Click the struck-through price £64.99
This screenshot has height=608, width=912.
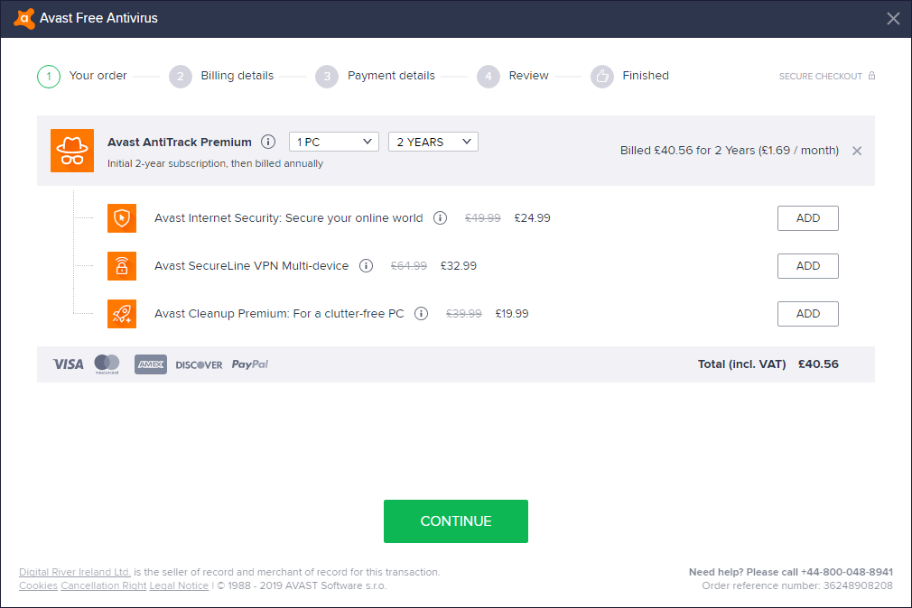coord(409,265)
